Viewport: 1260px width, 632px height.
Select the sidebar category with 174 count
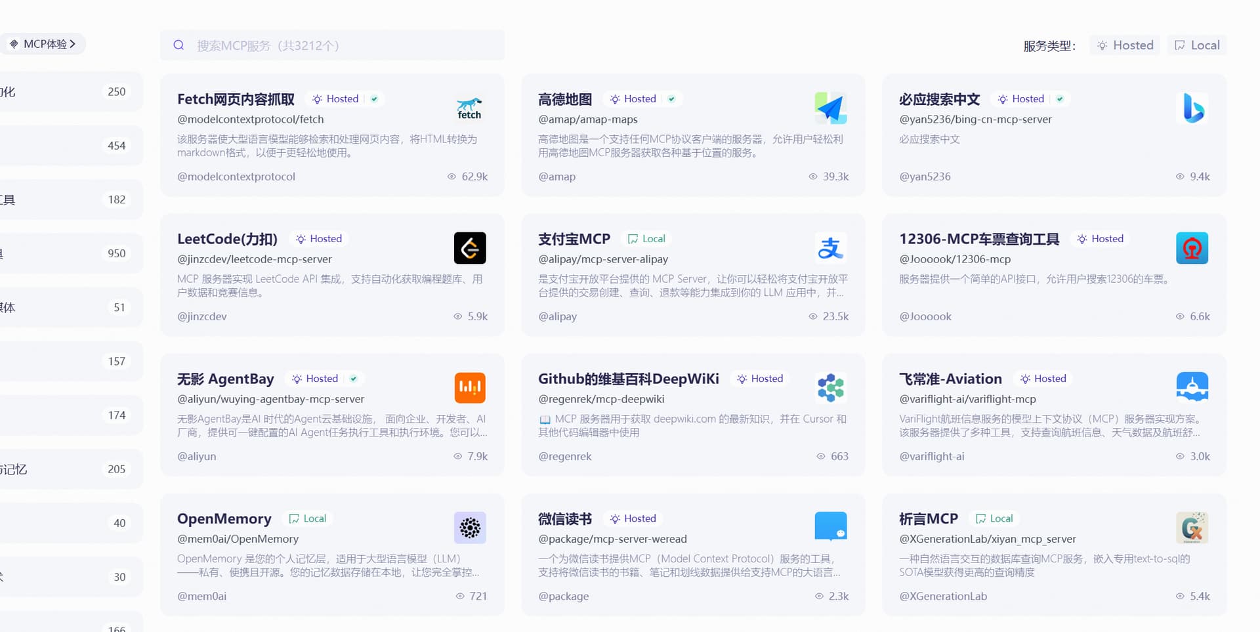70,415
